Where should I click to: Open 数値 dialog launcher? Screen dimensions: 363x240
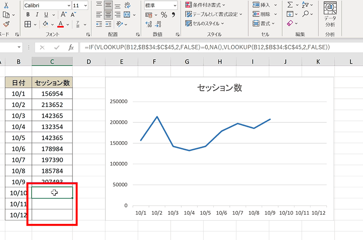point(178,34)
